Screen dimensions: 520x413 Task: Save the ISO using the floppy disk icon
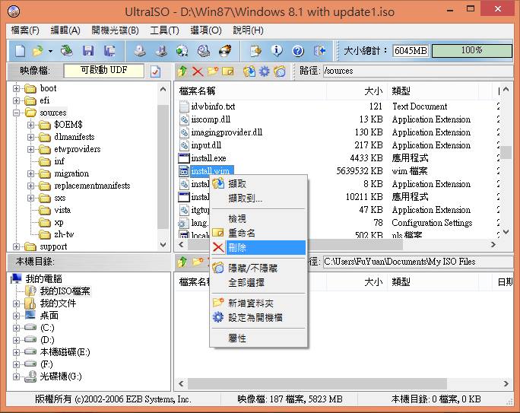click(88, 51)
